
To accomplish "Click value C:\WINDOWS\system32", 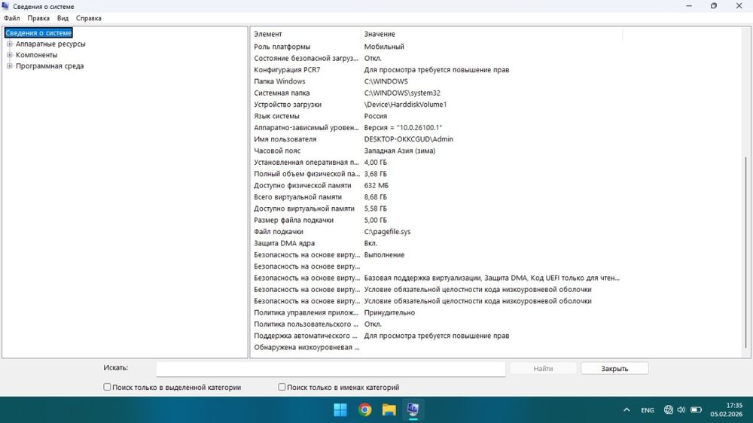I will (x=402, y=93).
